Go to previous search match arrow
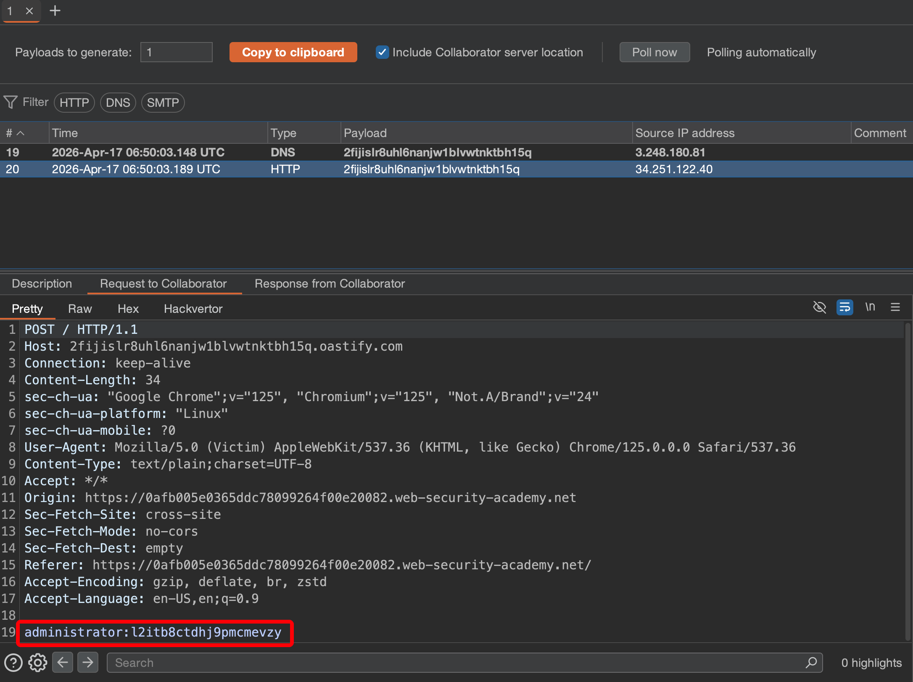Screen dimensions: 913x682 point(63,663)
